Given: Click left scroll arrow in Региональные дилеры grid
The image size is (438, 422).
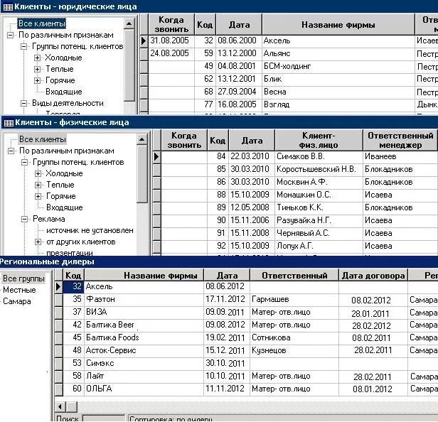Looking at the screenshot, I should coord(60,406).
